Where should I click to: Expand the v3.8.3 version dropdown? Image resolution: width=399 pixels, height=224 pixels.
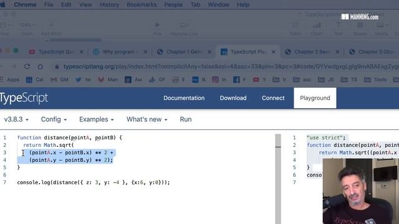coord(16,119)
